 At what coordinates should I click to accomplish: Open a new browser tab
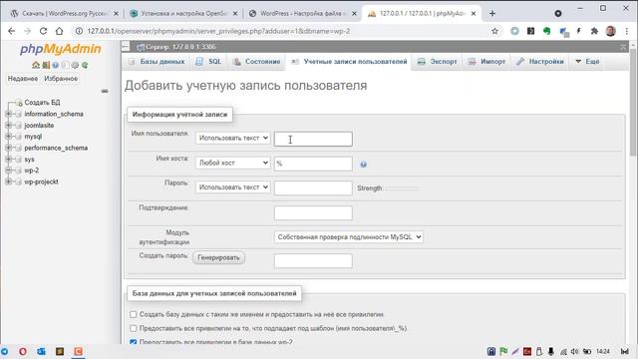[492, 13]
